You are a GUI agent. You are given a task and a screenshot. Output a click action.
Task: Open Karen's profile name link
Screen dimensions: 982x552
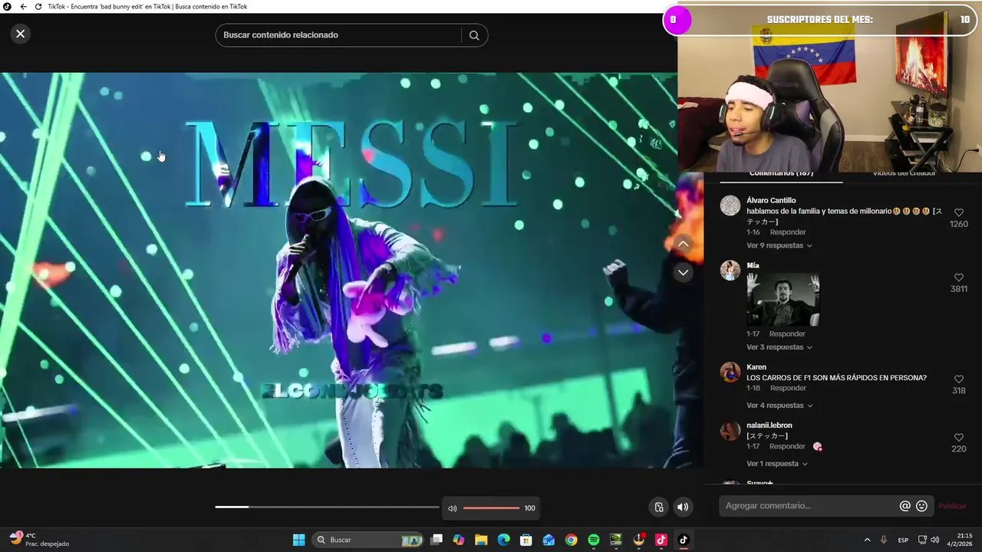click(756, 367)
